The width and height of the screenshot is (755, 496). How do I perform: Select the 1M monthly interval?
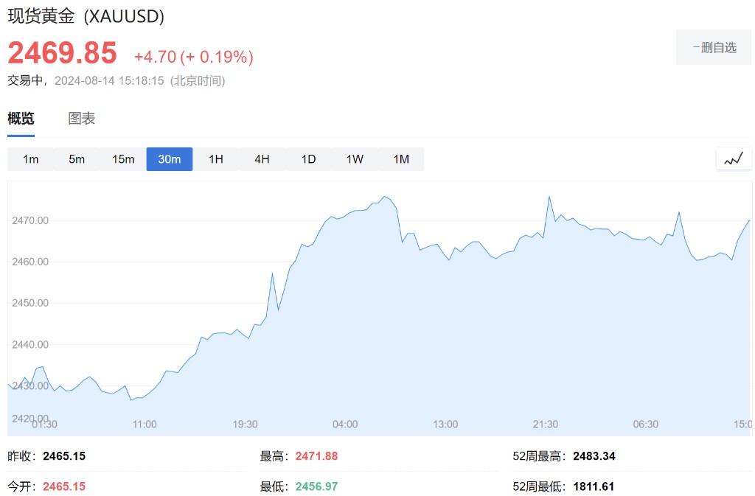click(401, 159)
